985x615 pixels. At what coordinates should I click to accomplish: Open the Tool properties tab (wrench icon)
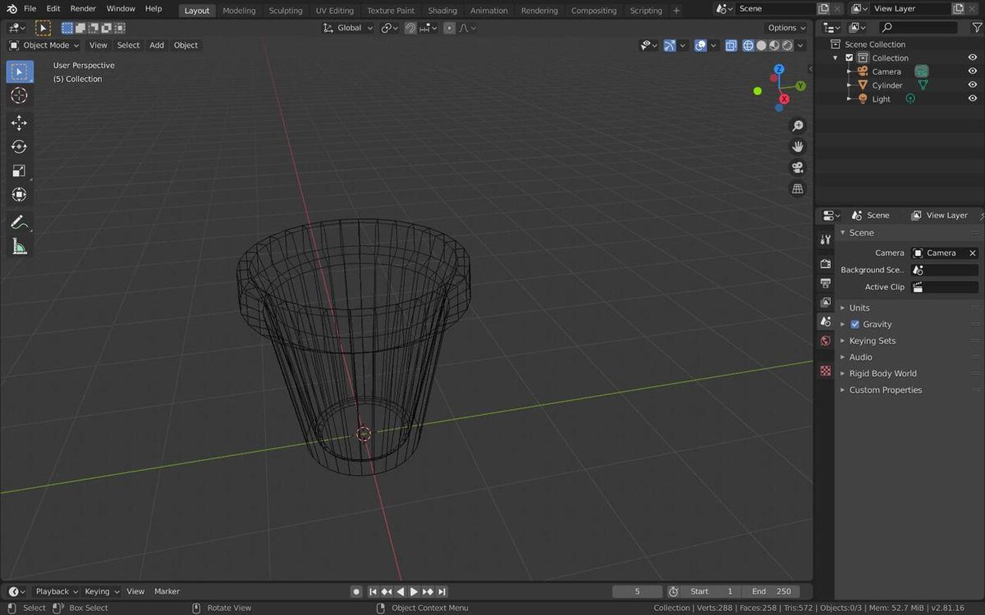[825, 240]
